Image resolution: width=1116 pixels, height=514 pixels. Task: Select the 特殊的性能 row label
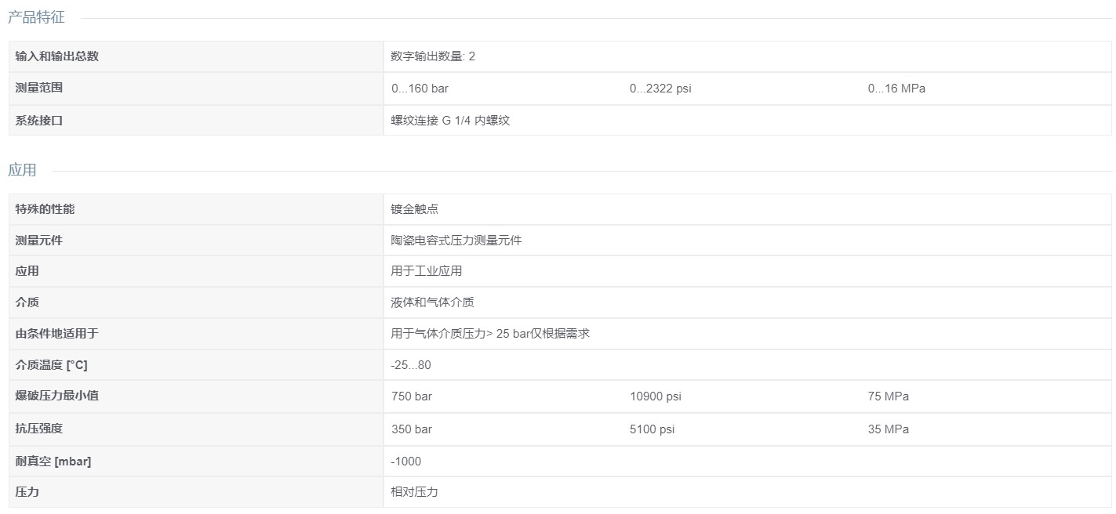tap(45, 209)
